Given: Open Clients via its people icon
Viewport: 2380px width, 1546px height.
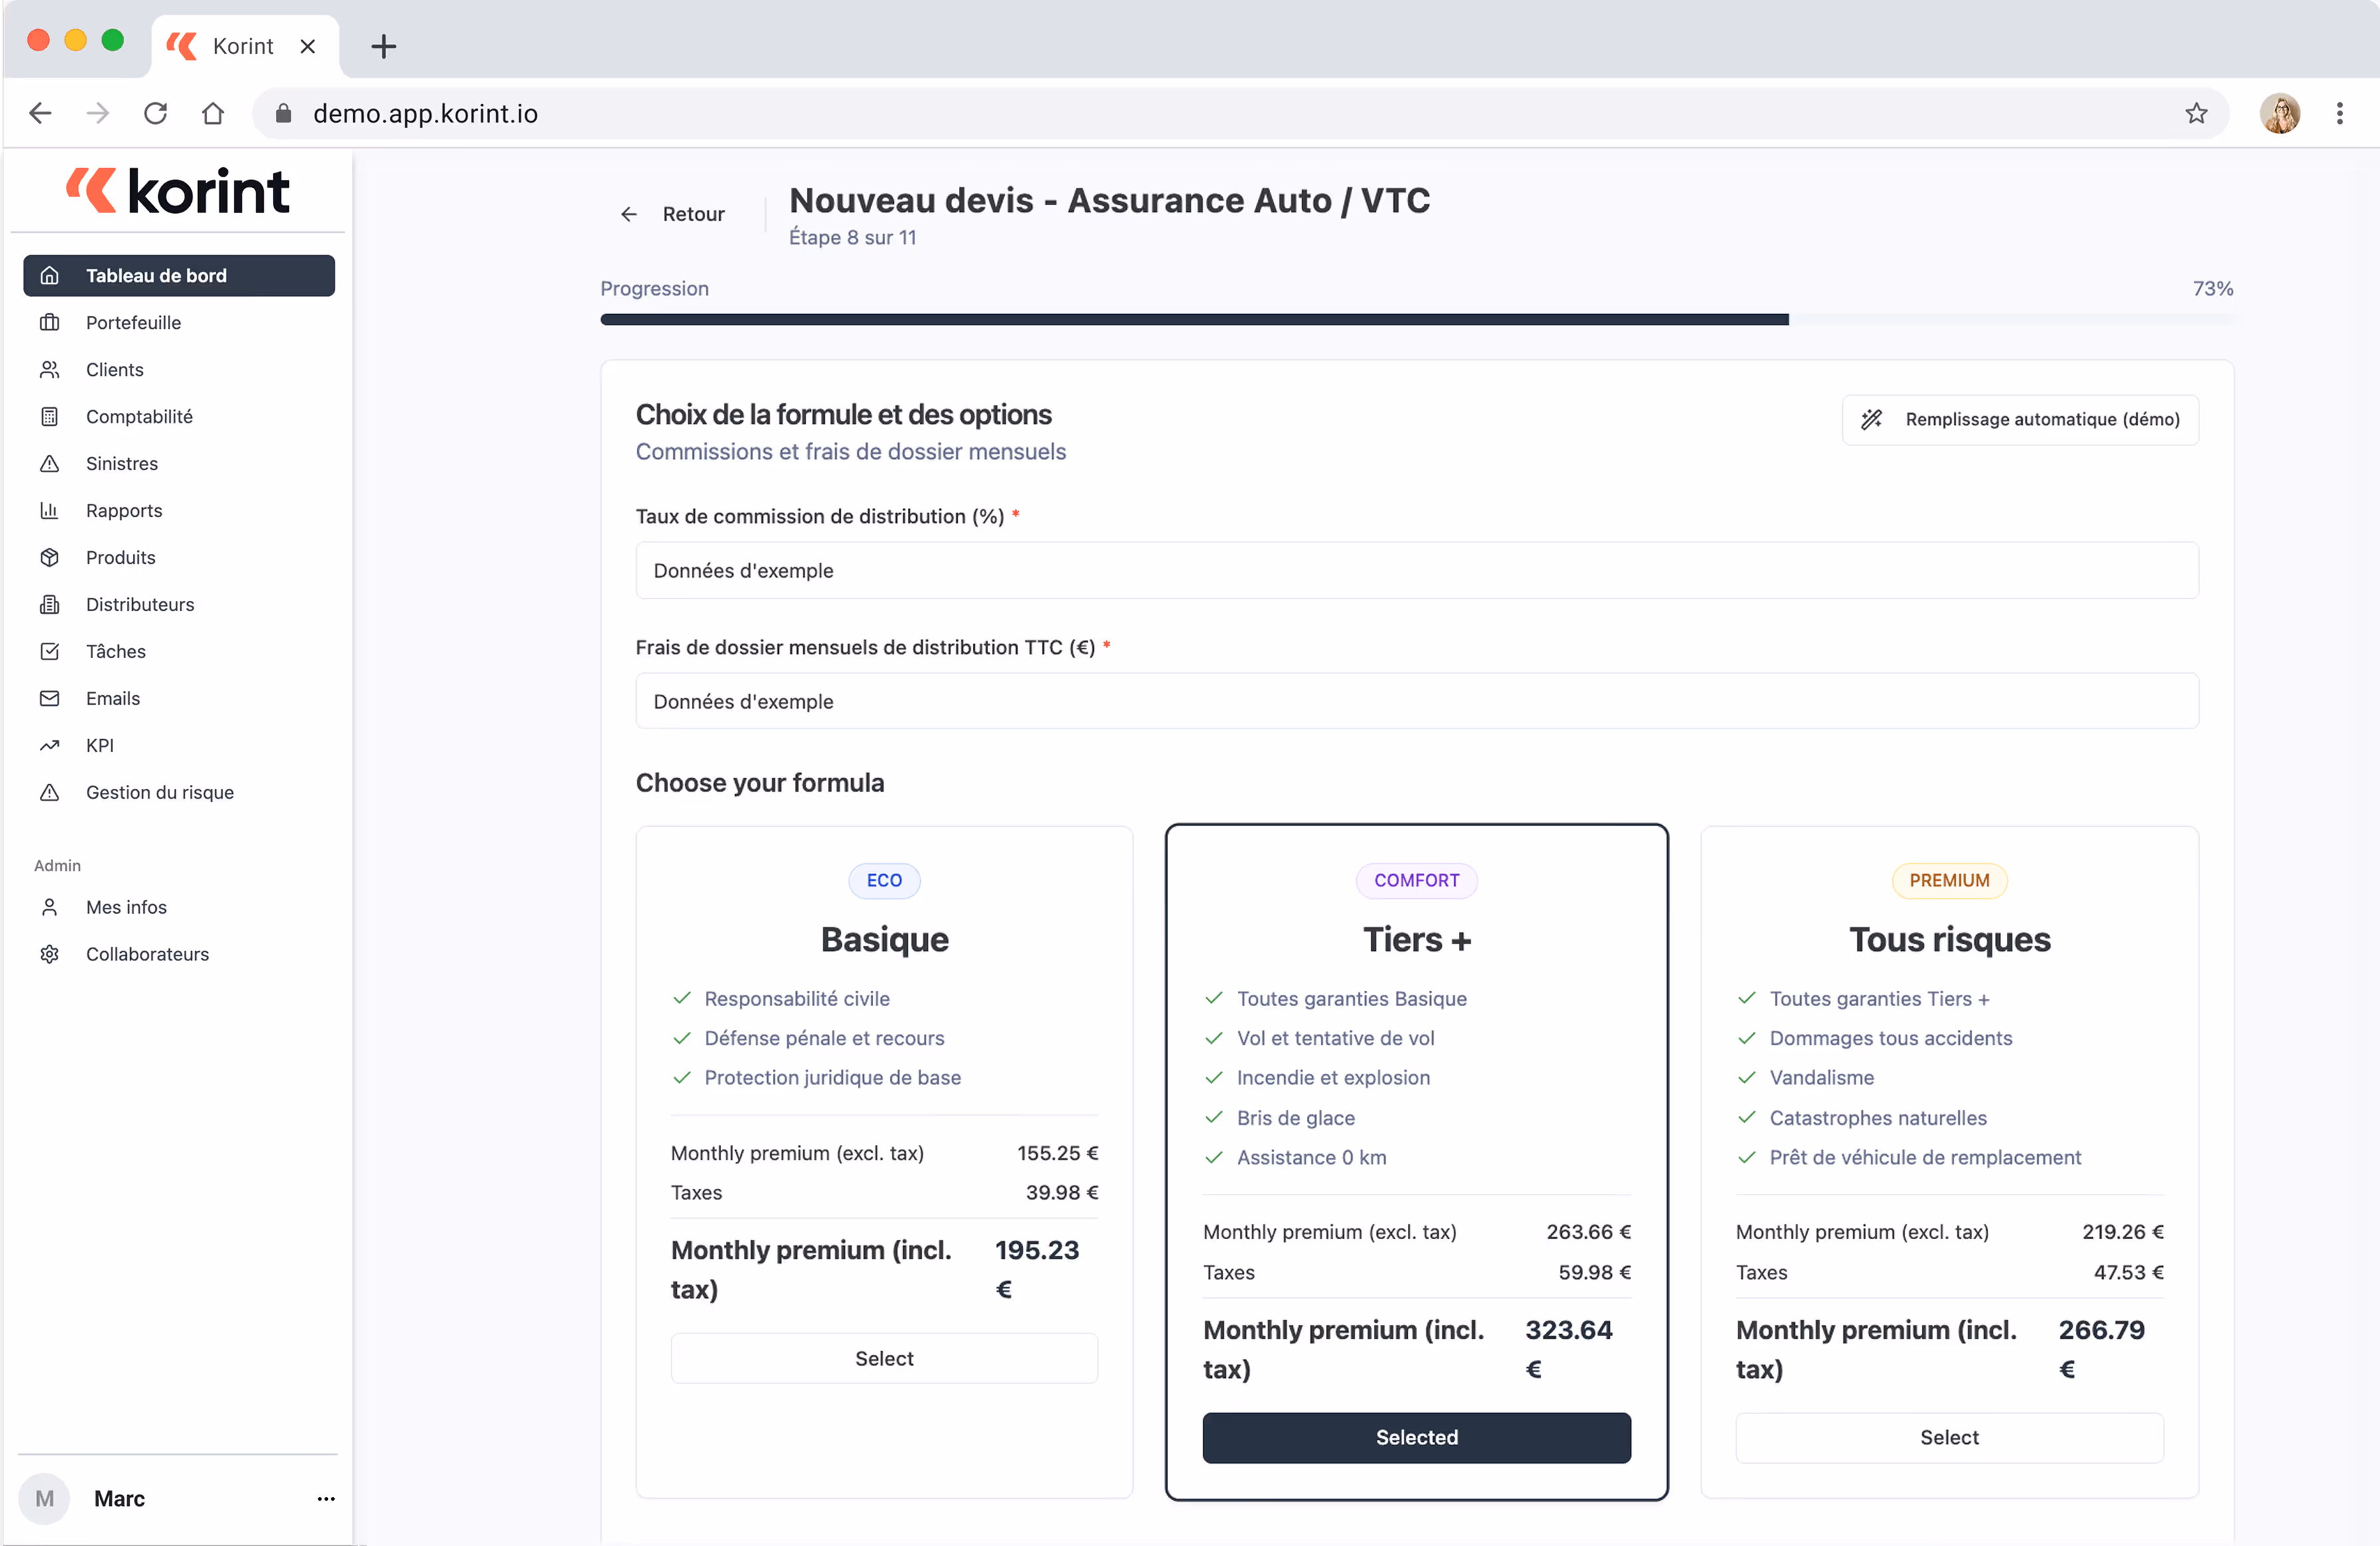Looking at the screenshot, I should pos(49,369).
